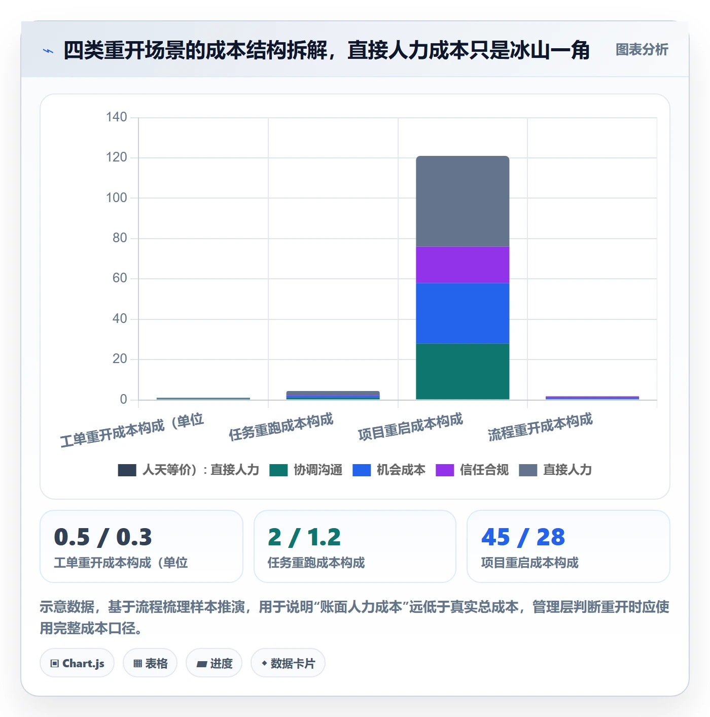Viewport: 710px width, 717px height.
Task: Click the footnote starting with 示意数据
Action: coord(354,617)
